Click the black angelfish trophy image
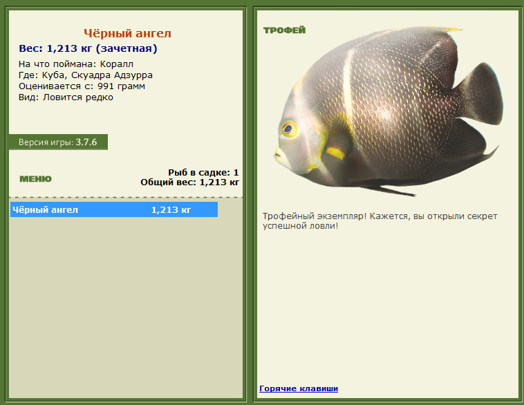Image resolution: width=524 pixels, height=405 pixels. click(x=389, y=111)
